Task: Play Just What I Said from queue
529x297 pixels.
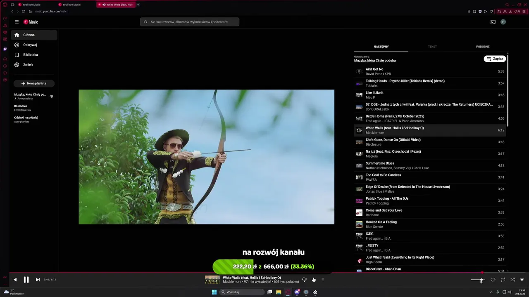Action: click(x=430, y=259)
